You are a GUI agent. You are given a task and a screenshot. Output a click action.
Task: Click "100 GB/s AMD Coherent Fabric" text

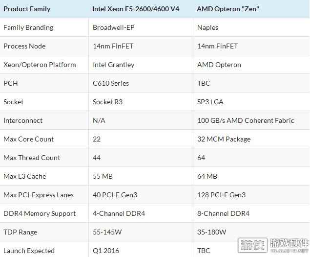click(246, 120)
